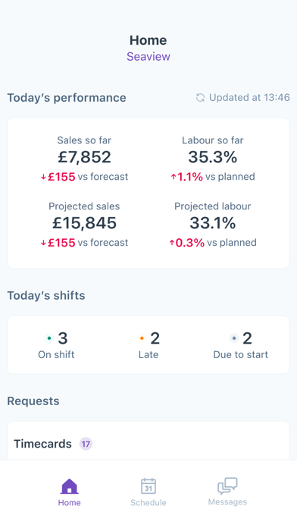Viewport: 297px width, 528px height.
Task: Open the Schedule calendar icon
Action: point(148,486)
